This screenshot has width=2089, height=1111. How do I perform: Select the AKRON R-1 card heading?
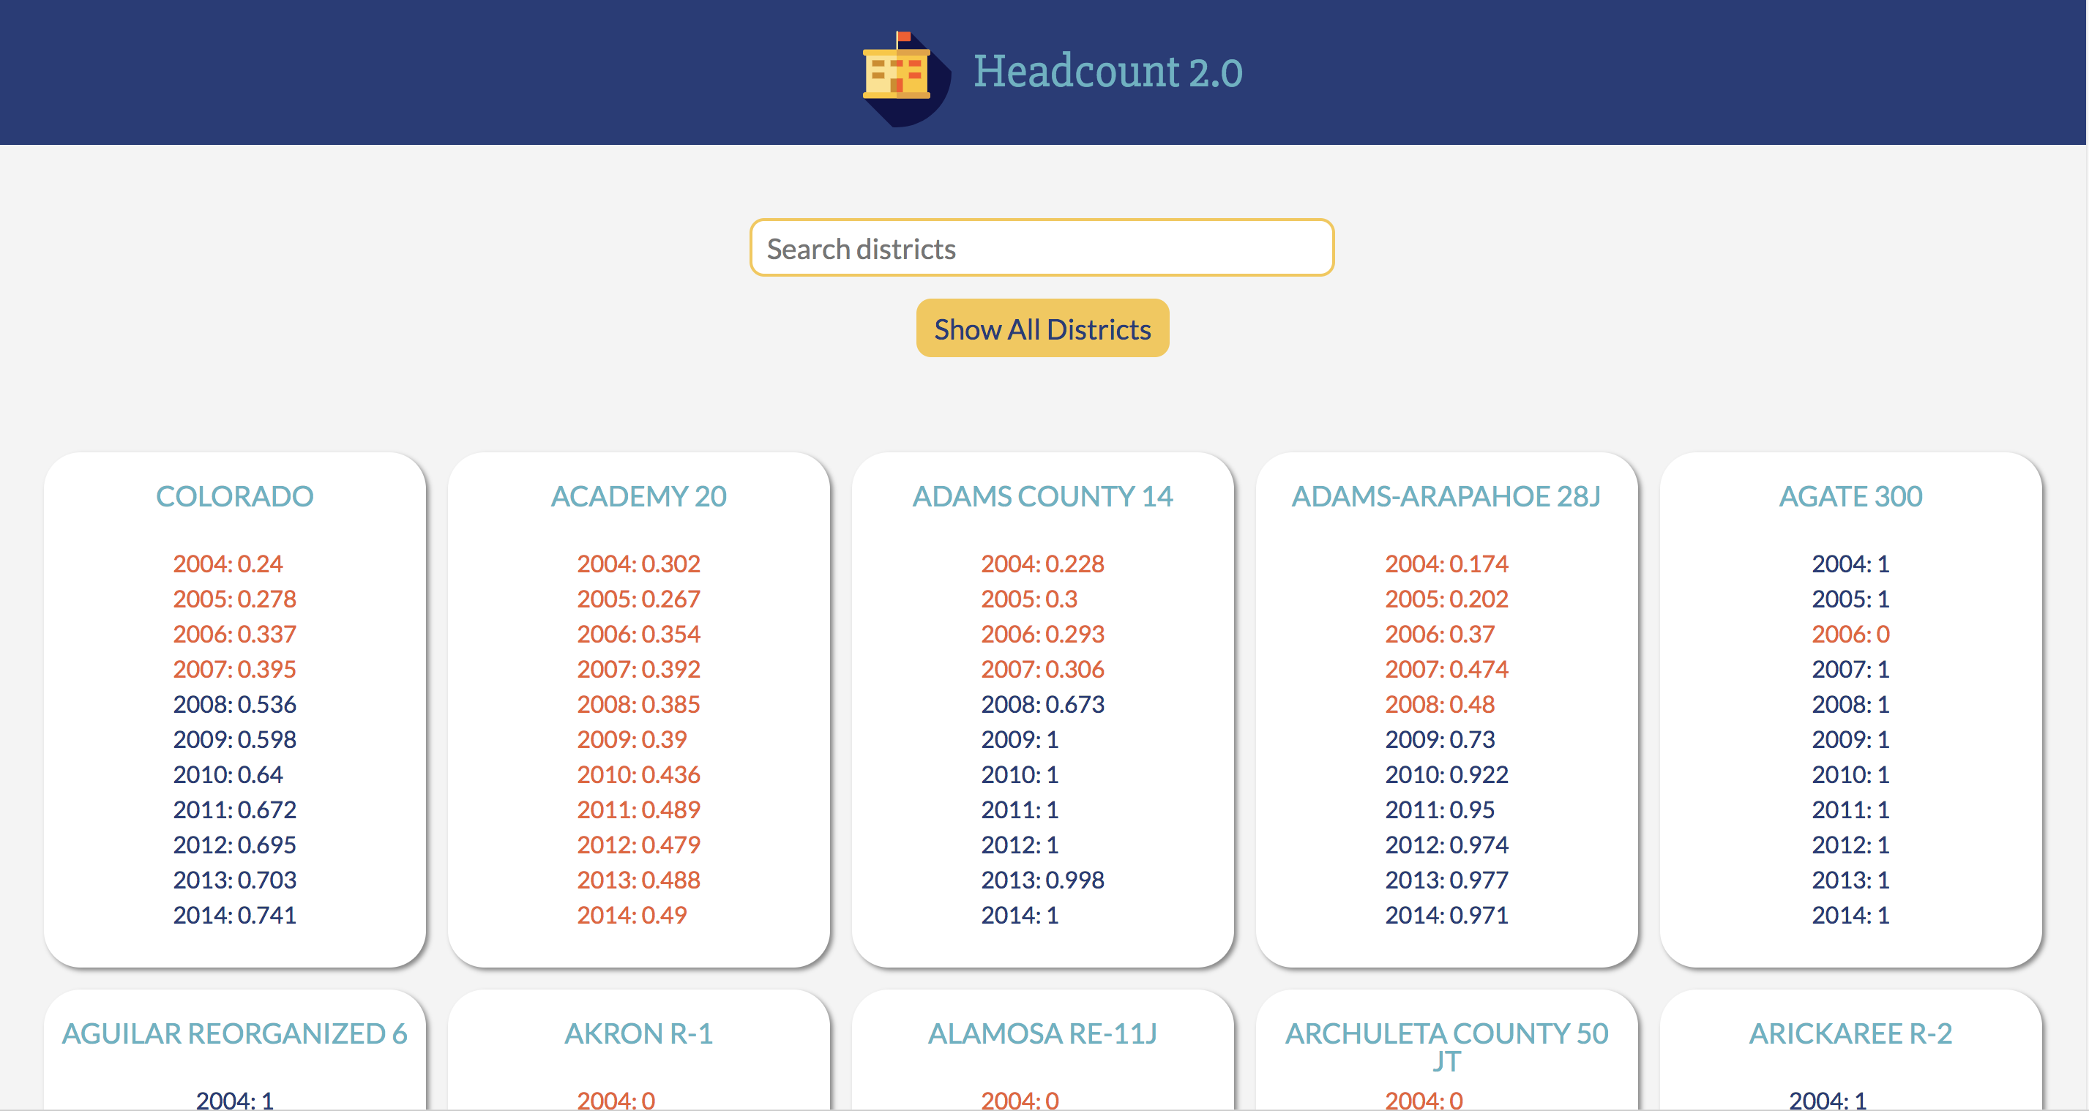pos(639,1034)
